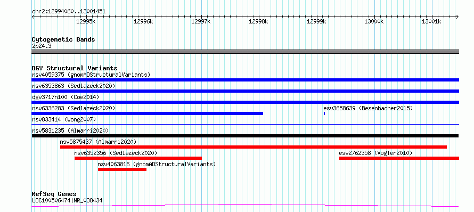Click the ruler's right arrow end

(x=457, y=17)
